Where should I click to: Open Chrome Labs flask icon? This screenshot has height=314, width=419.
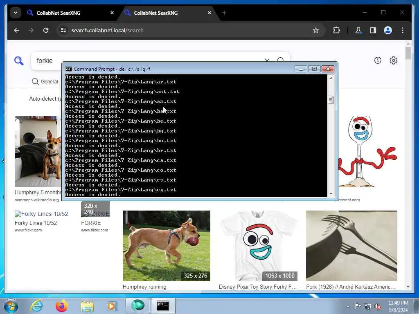point(358,30)
